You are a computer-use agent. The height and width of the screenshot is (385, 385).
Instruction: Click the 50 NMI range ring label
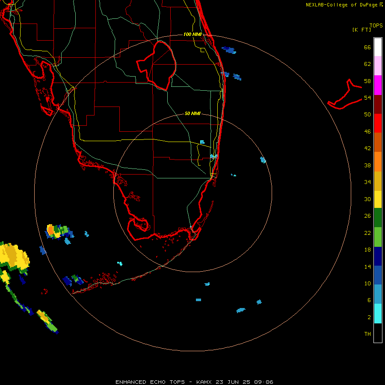click(x=192, y=113)
